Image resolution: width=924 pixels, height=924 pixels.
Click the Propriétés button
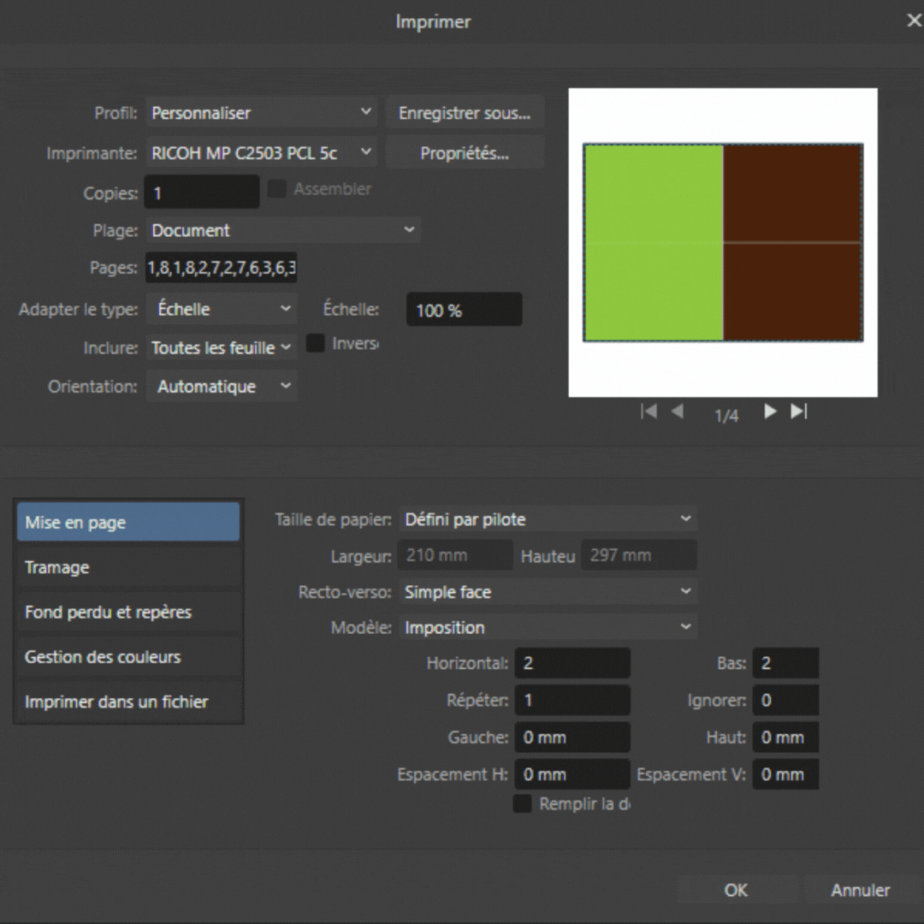point(465,153)
